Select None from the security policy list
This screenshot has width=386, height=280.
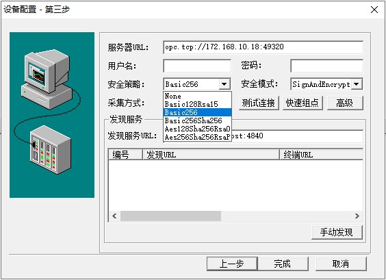[197, 96]
